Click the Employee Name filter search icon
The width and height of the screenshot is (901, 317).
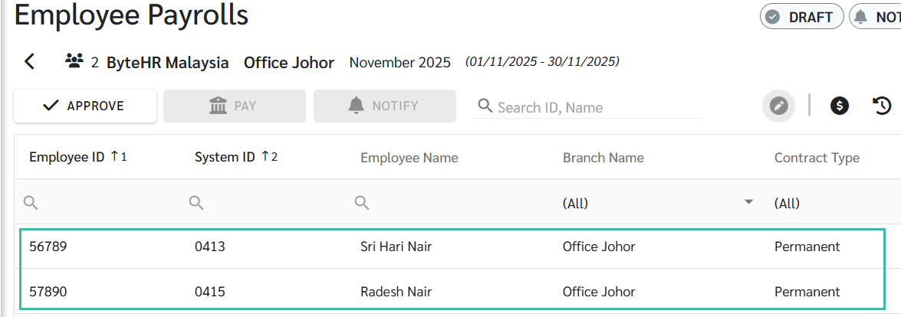click(x=362, y=202)
